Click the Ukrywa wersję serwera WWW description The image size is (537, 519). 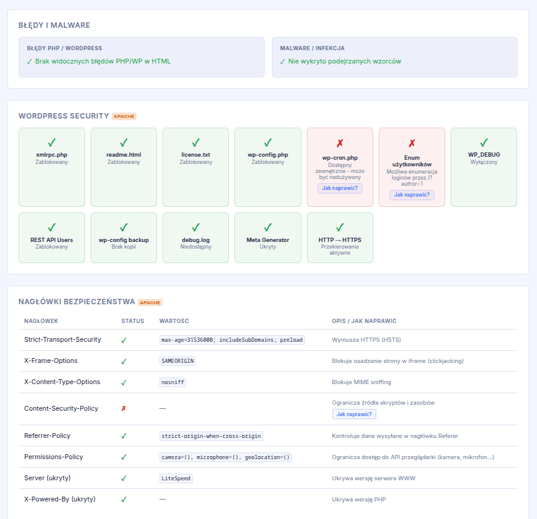373,478
